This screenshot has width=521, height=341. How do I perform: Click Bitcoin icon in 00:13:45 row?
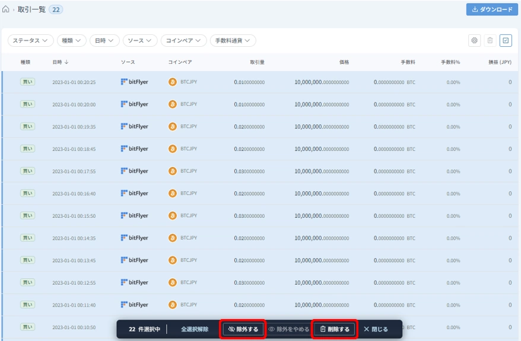173,260
